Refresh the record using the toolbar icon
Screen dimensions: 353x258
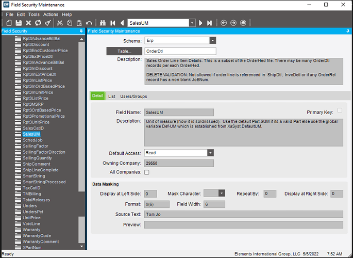click(38, 23)
